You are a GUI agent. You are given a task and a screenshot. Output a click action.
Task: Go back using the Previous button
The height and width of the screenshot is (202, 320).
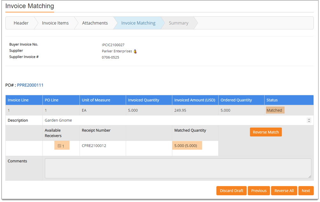(x=259, y=191)
